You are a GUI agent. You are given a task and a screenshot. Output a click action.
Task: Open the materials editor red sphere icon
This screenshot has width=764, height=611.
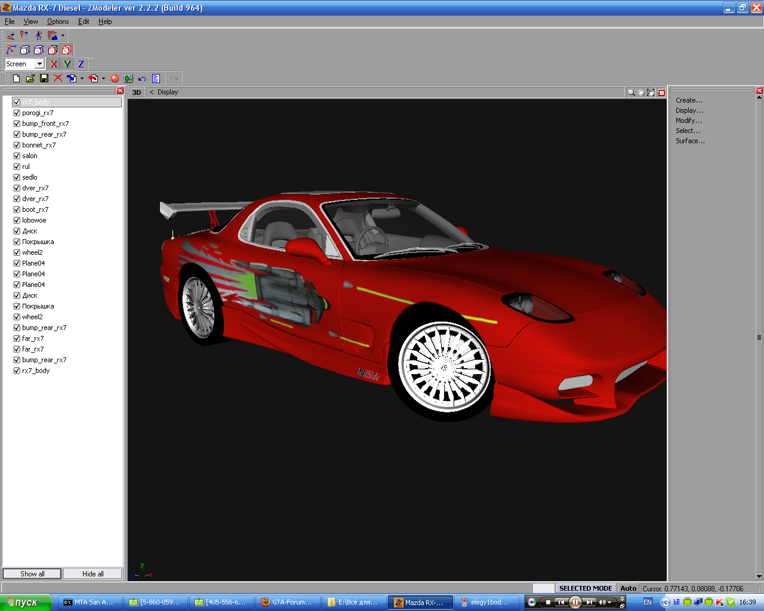coord(115,78)
